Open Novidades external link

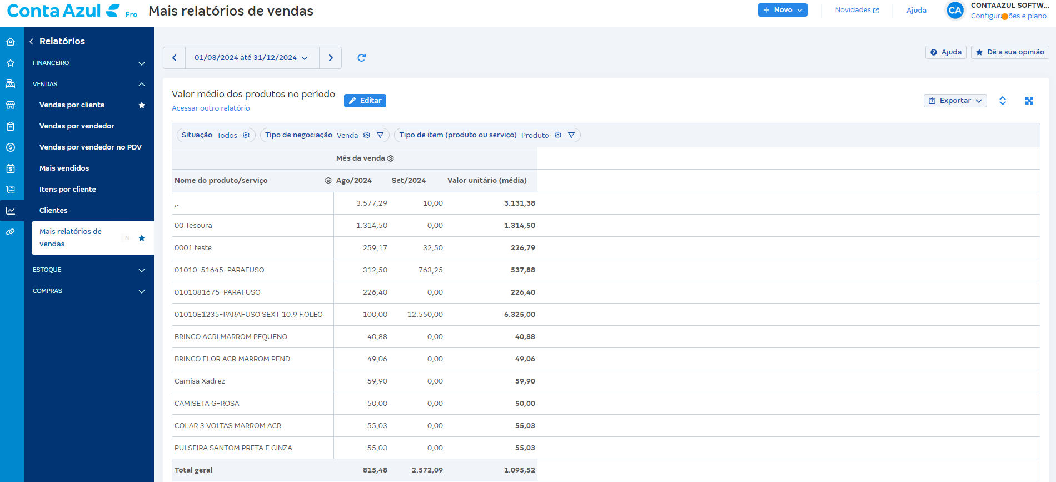click(857, 10)
